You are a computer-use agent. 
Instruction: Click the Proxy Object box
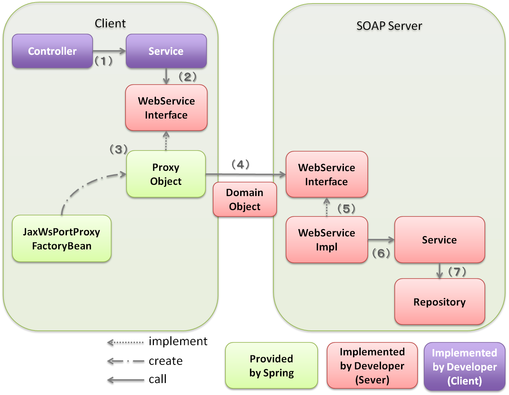point(165,174)
